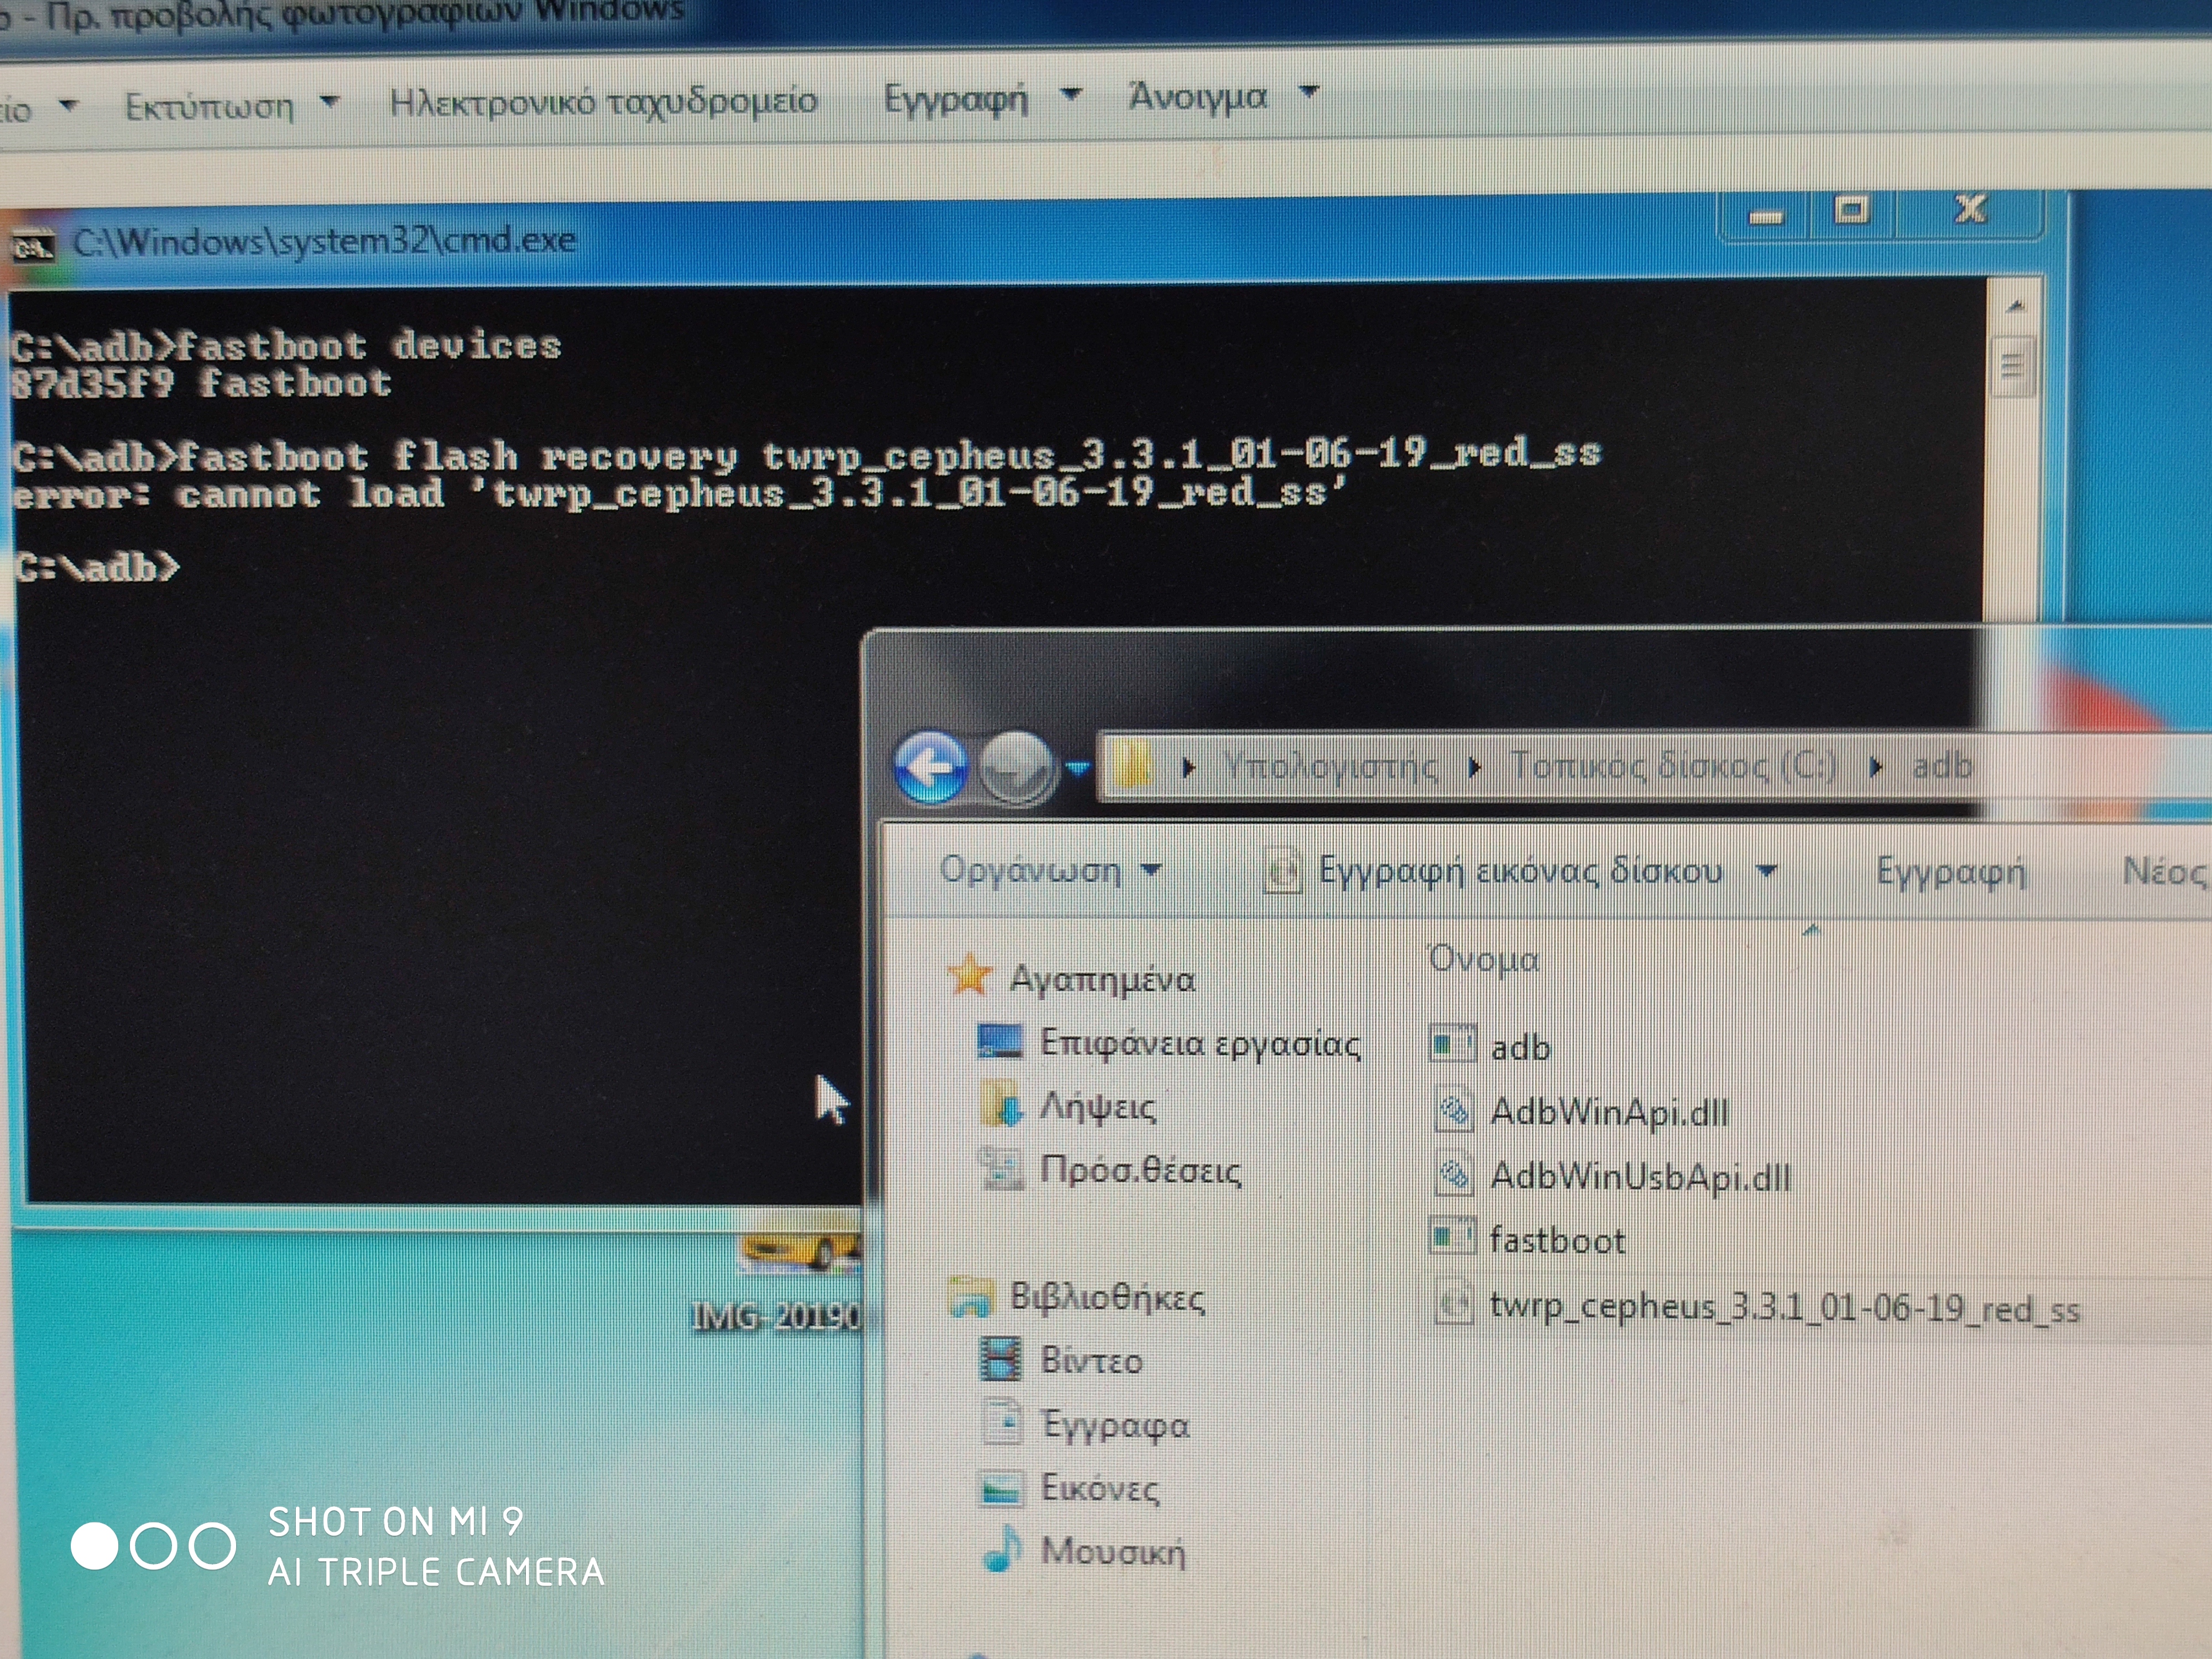Open Λήψεις folder in sidebar
The width and height of the screenshot is (2212, 1659).
pos(1096,1107)
